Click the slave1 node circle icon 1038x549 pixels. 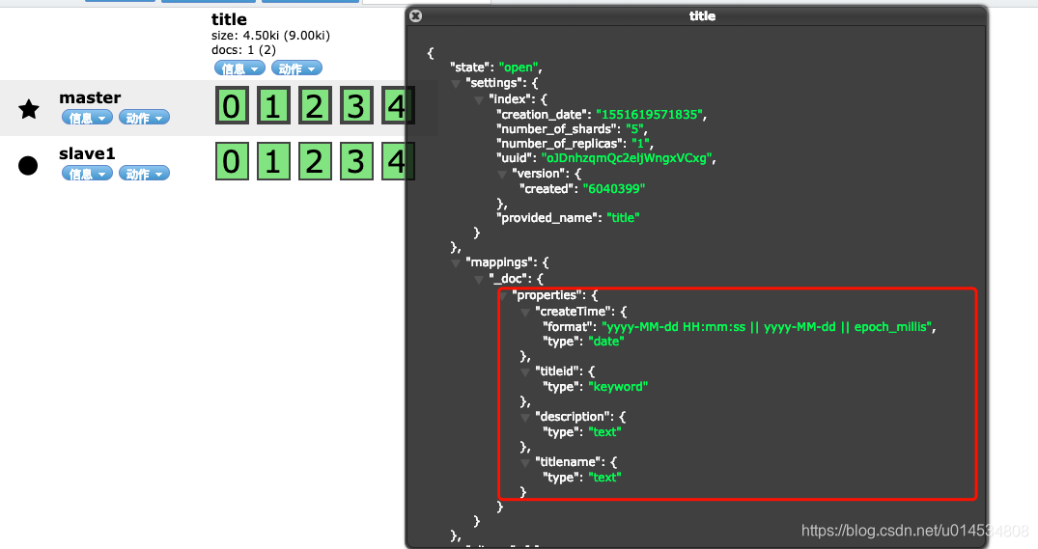(x=28, y=165)
